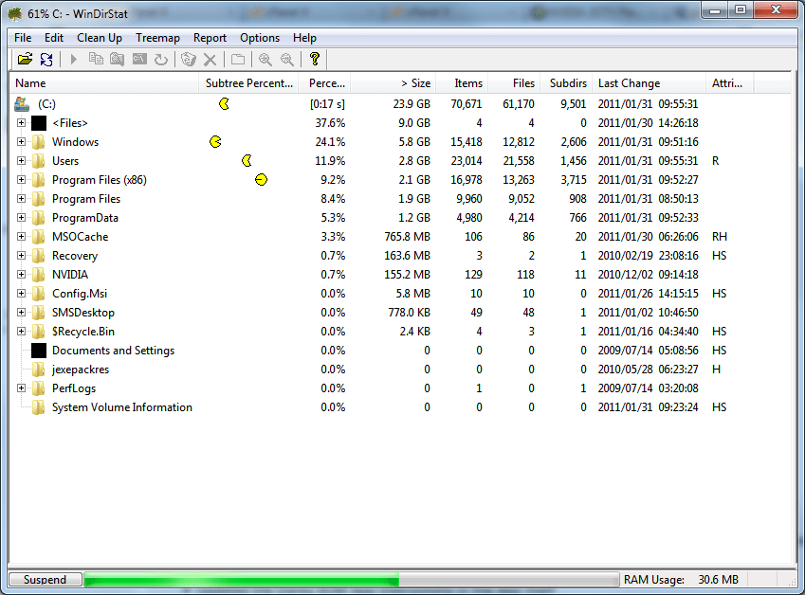Open the Report menu
The image size is (805, 595).
click(x=210, y=38)
